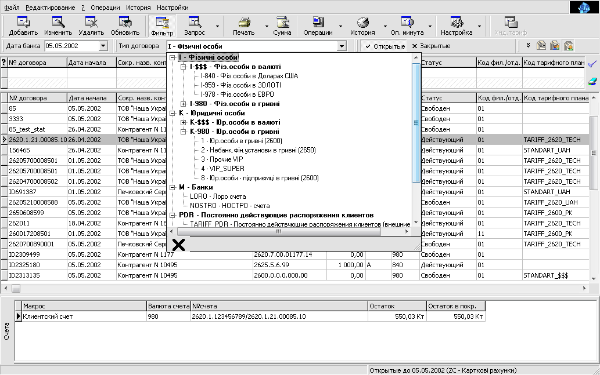Screen dimensions: 600x375
Task: Open the Печать dropdown arrow
Action: (267, 26)
